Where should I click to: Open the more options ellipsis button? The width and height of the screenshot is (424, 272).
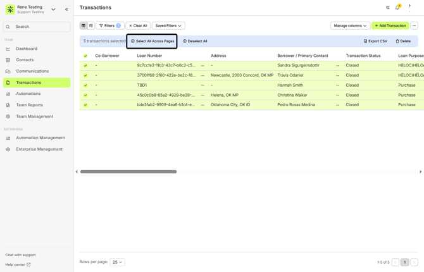pos(414,26)
